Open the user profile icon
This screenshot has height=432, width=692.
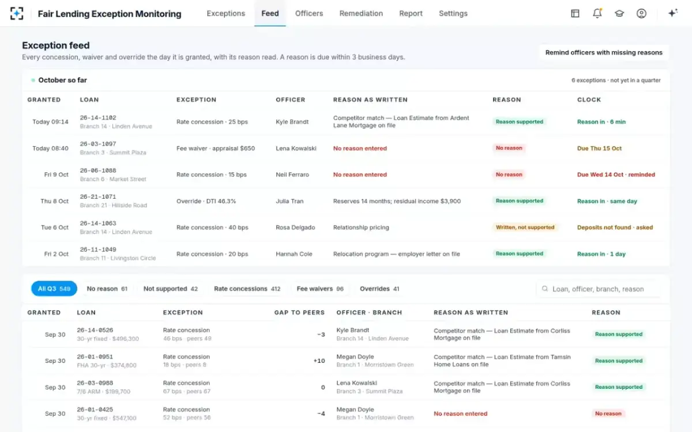(641, 13)
